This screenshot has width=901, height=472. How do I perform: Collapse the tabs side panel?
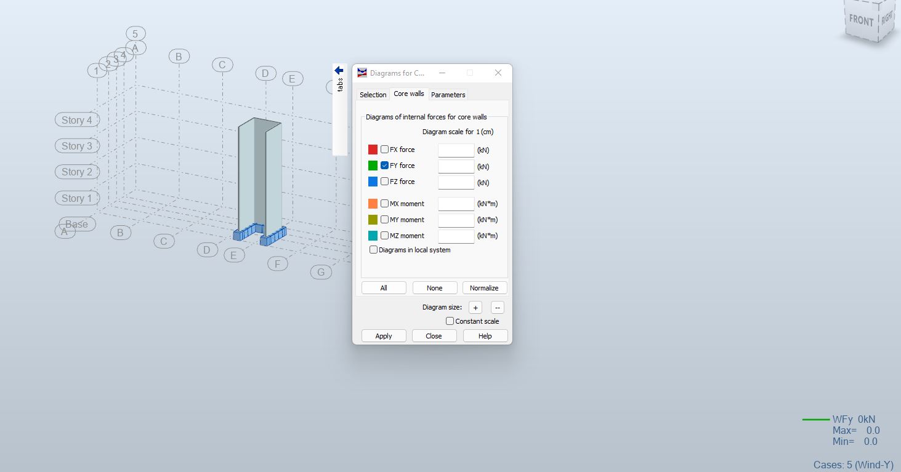pyautogui.click(x=338, y=70)
